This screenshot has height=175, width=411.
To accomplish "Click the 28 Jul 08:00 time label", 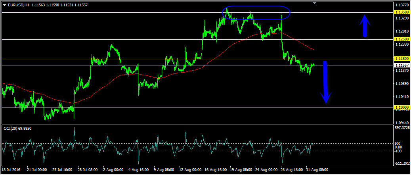I will [x=88, y=170].
